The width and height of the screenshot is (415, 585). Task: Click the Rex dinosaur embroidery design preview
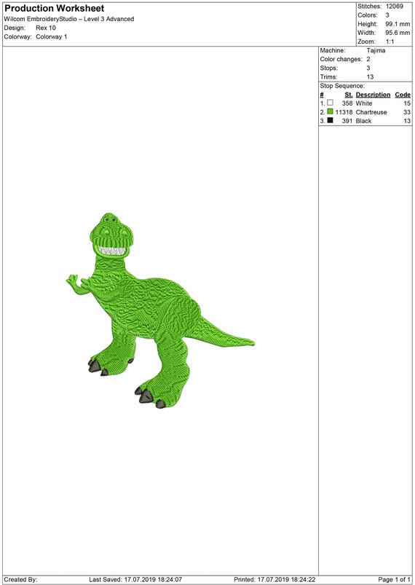click(160, 310)
